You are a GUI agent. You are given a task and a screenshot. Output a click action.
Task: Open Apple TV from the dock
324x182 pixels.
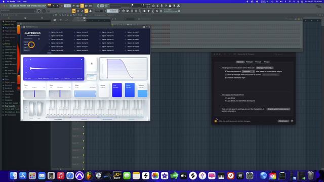[183, 176]
